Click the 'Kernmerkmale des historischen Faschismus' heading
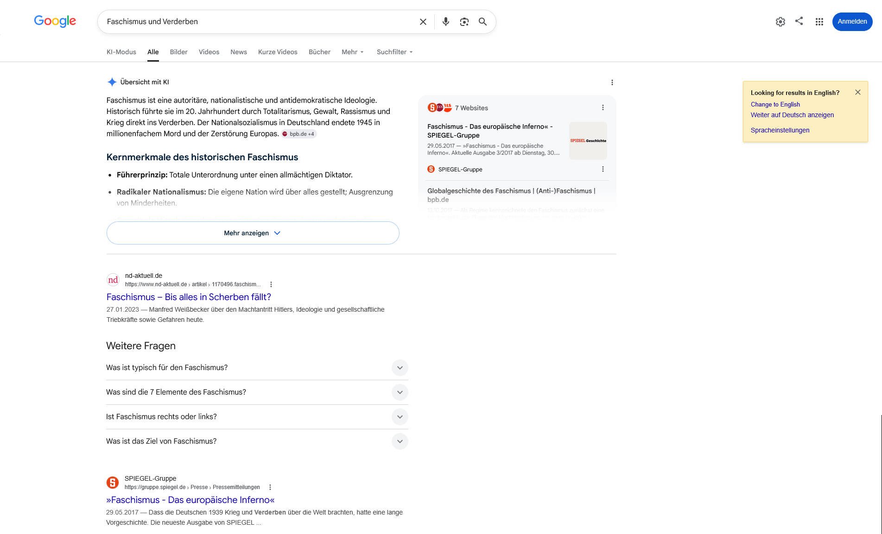 (203, 157)
